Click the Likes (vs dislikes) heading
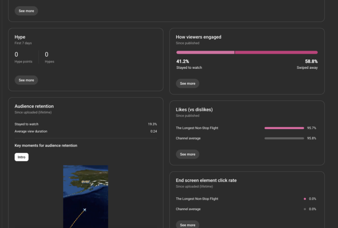Image resolution: width=338 pixels, height=228 pixels. 194,109
